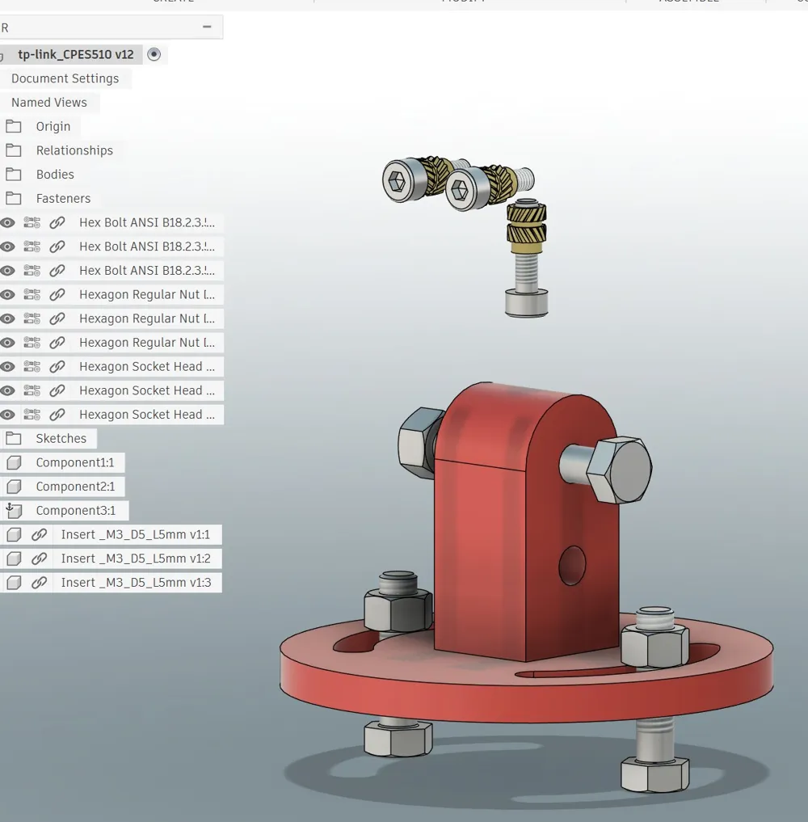Screen dimensions: 808x822
Task: Click configuration icon of first Hexagon Regular Nut
Action: [32, 295]
